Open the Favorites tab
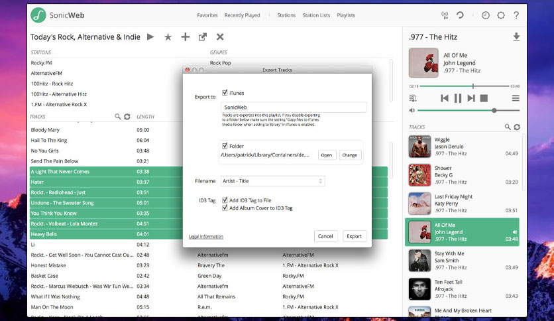Image resolution: width=554 pixels, height=321 pixels. [207, 15]
